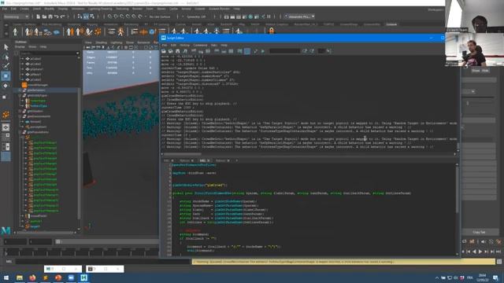This screenshot has width=504, height=283.
Task: Select the Golaem shelf tab
Action: (x=391, y=24)
